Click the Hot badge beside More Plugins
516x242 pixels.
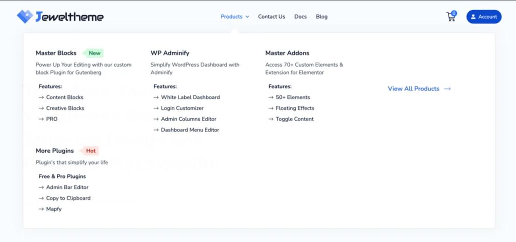coord(90,151)
